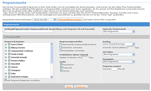Screen dimensions: 151x91
Task: Uncheck the Wirtschaft & Handel checkbox
Action: point(9,57)
